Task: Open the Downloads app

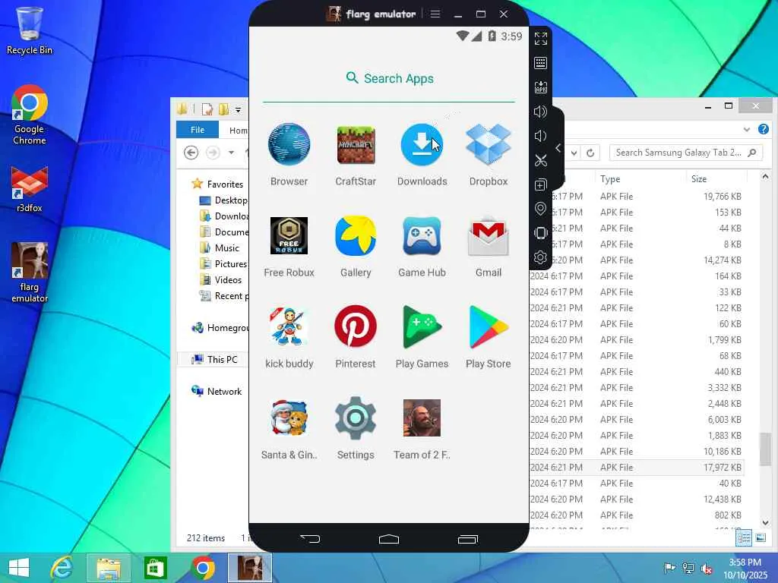Action: (x=422, y=144)
